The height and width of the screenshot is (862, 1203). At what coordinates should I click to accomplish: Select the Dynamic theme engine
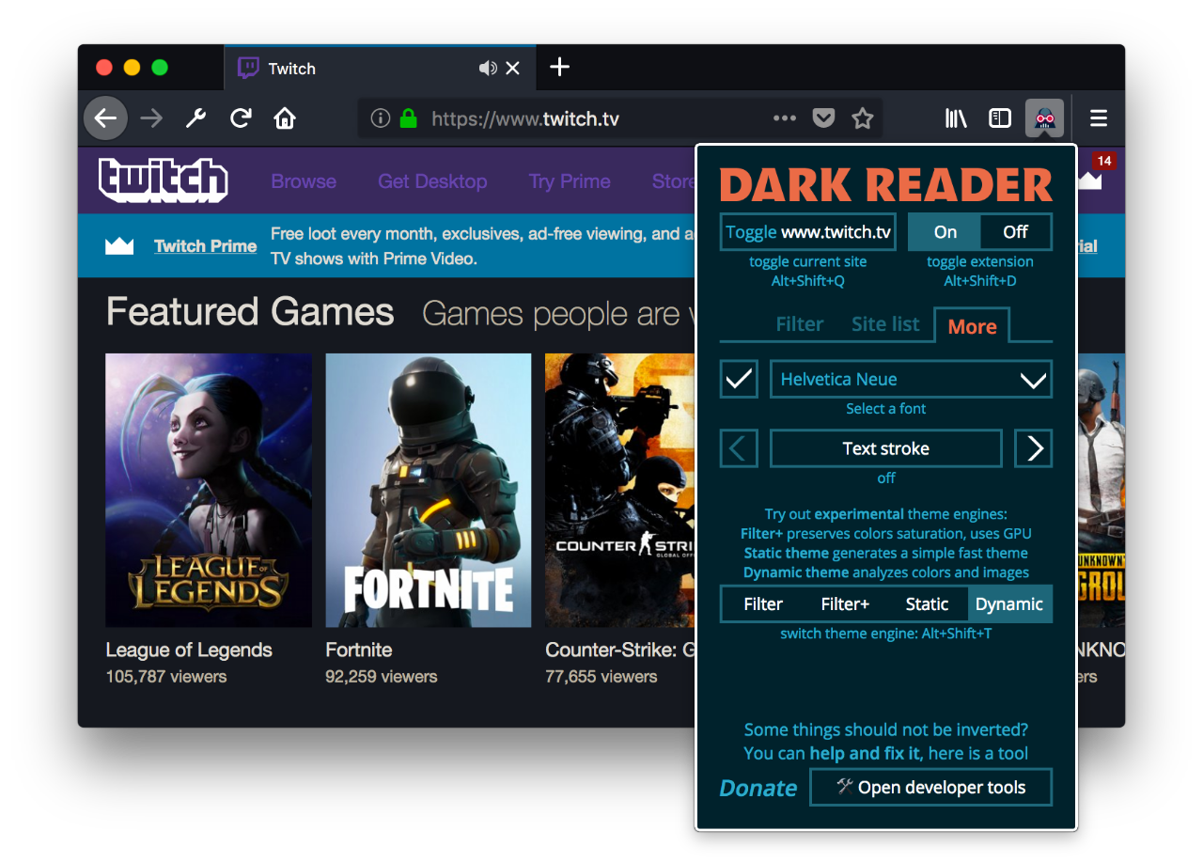(1009, 604)
